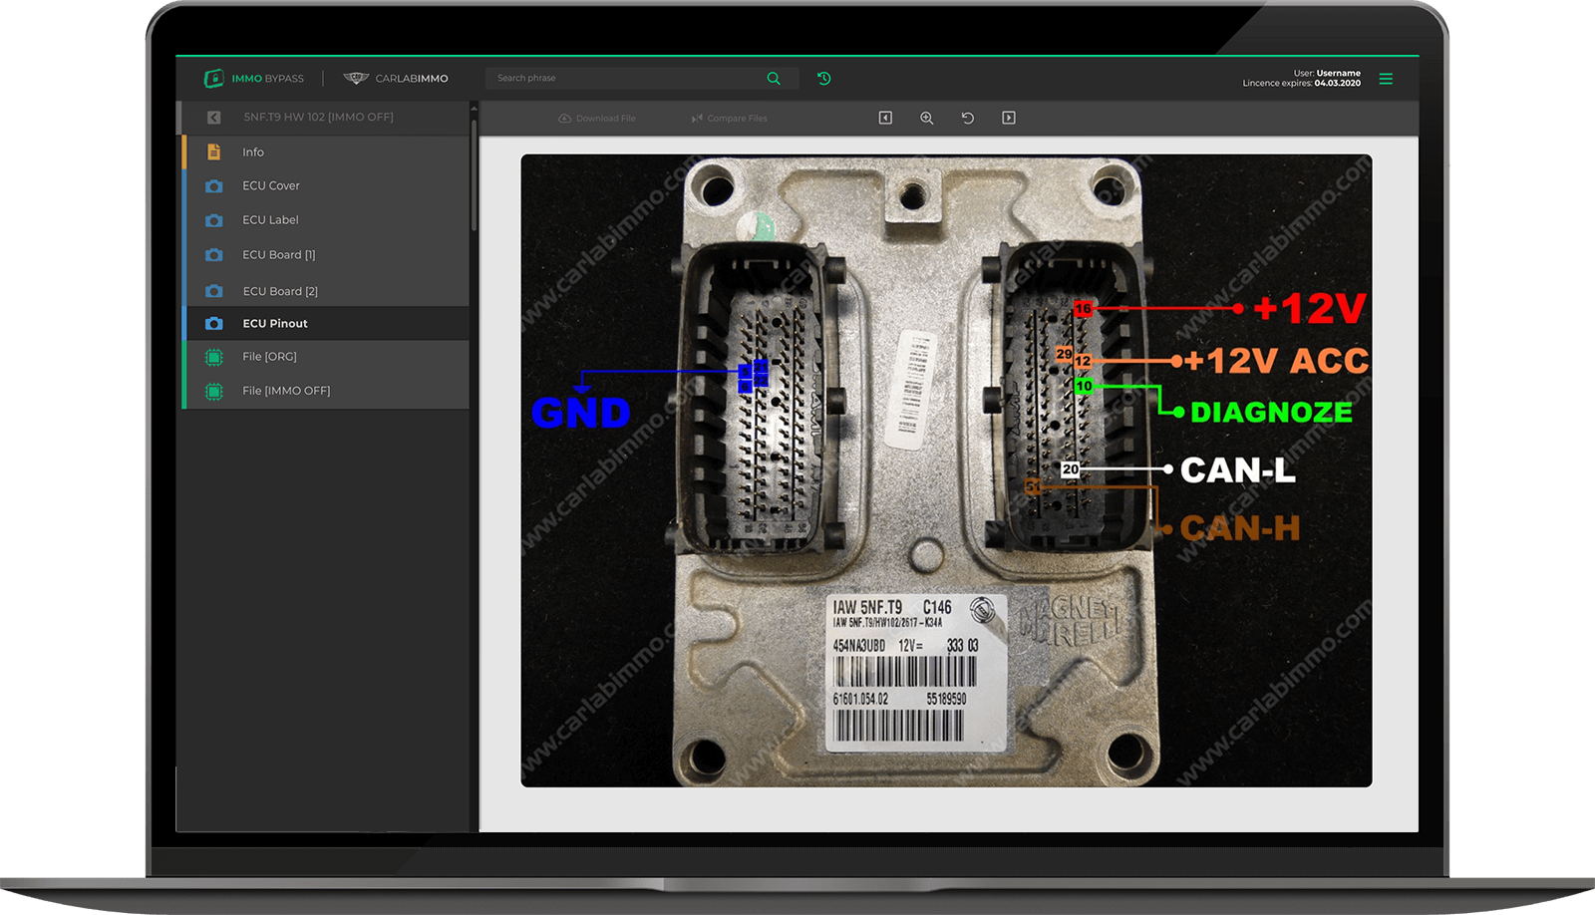Click the ECU Board [2] camera icon
Image resolution: width=1595 pixels, height=915 pixels.
coord(213,291)
